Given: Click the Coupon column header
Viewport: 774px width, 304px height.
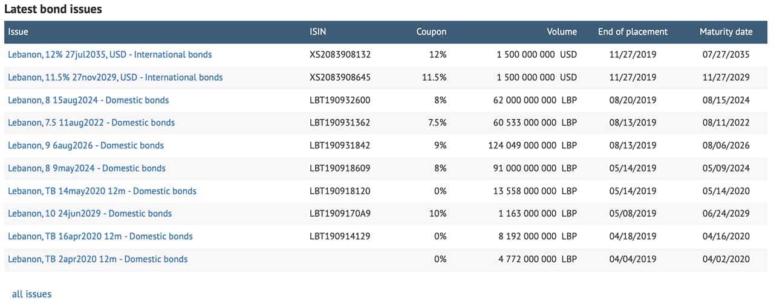Looking at the screenshot, I should [431, 32].
